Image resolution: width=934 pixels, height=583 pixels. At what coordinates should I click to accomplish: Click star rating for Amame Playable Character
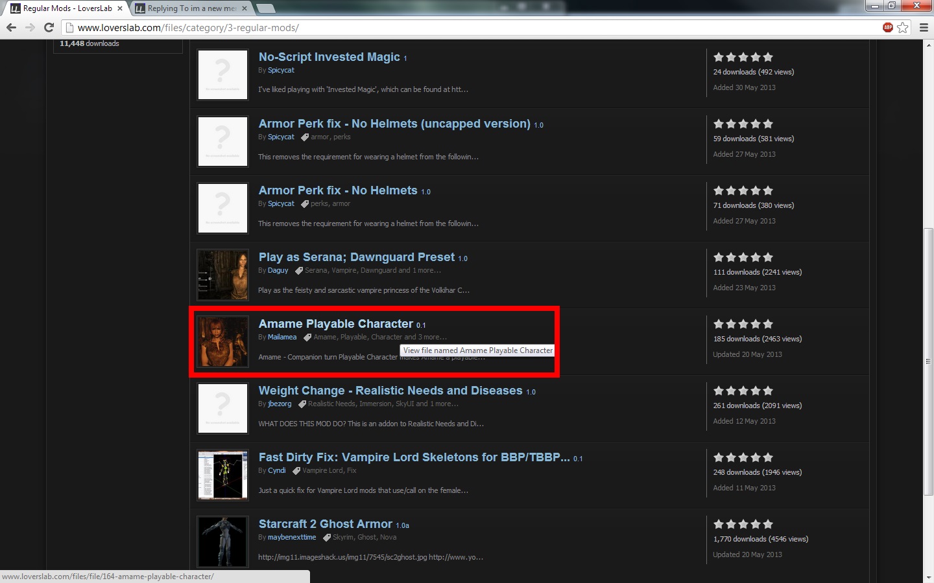point(743,324)
